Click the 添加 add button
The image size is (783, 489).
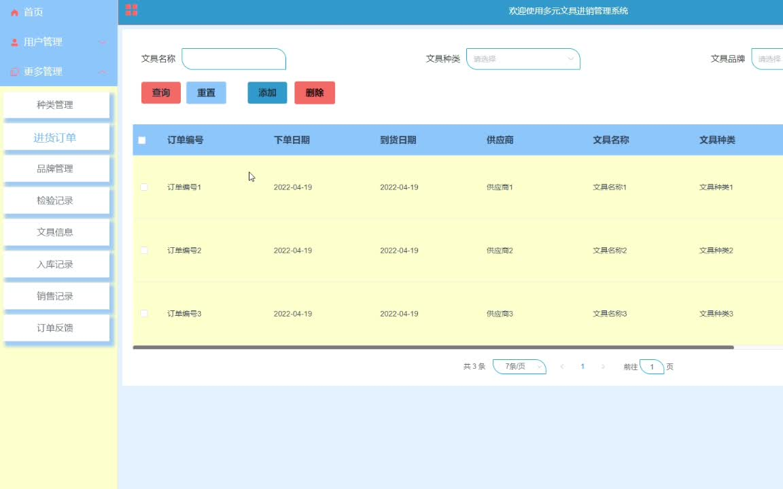pos(267,92)
